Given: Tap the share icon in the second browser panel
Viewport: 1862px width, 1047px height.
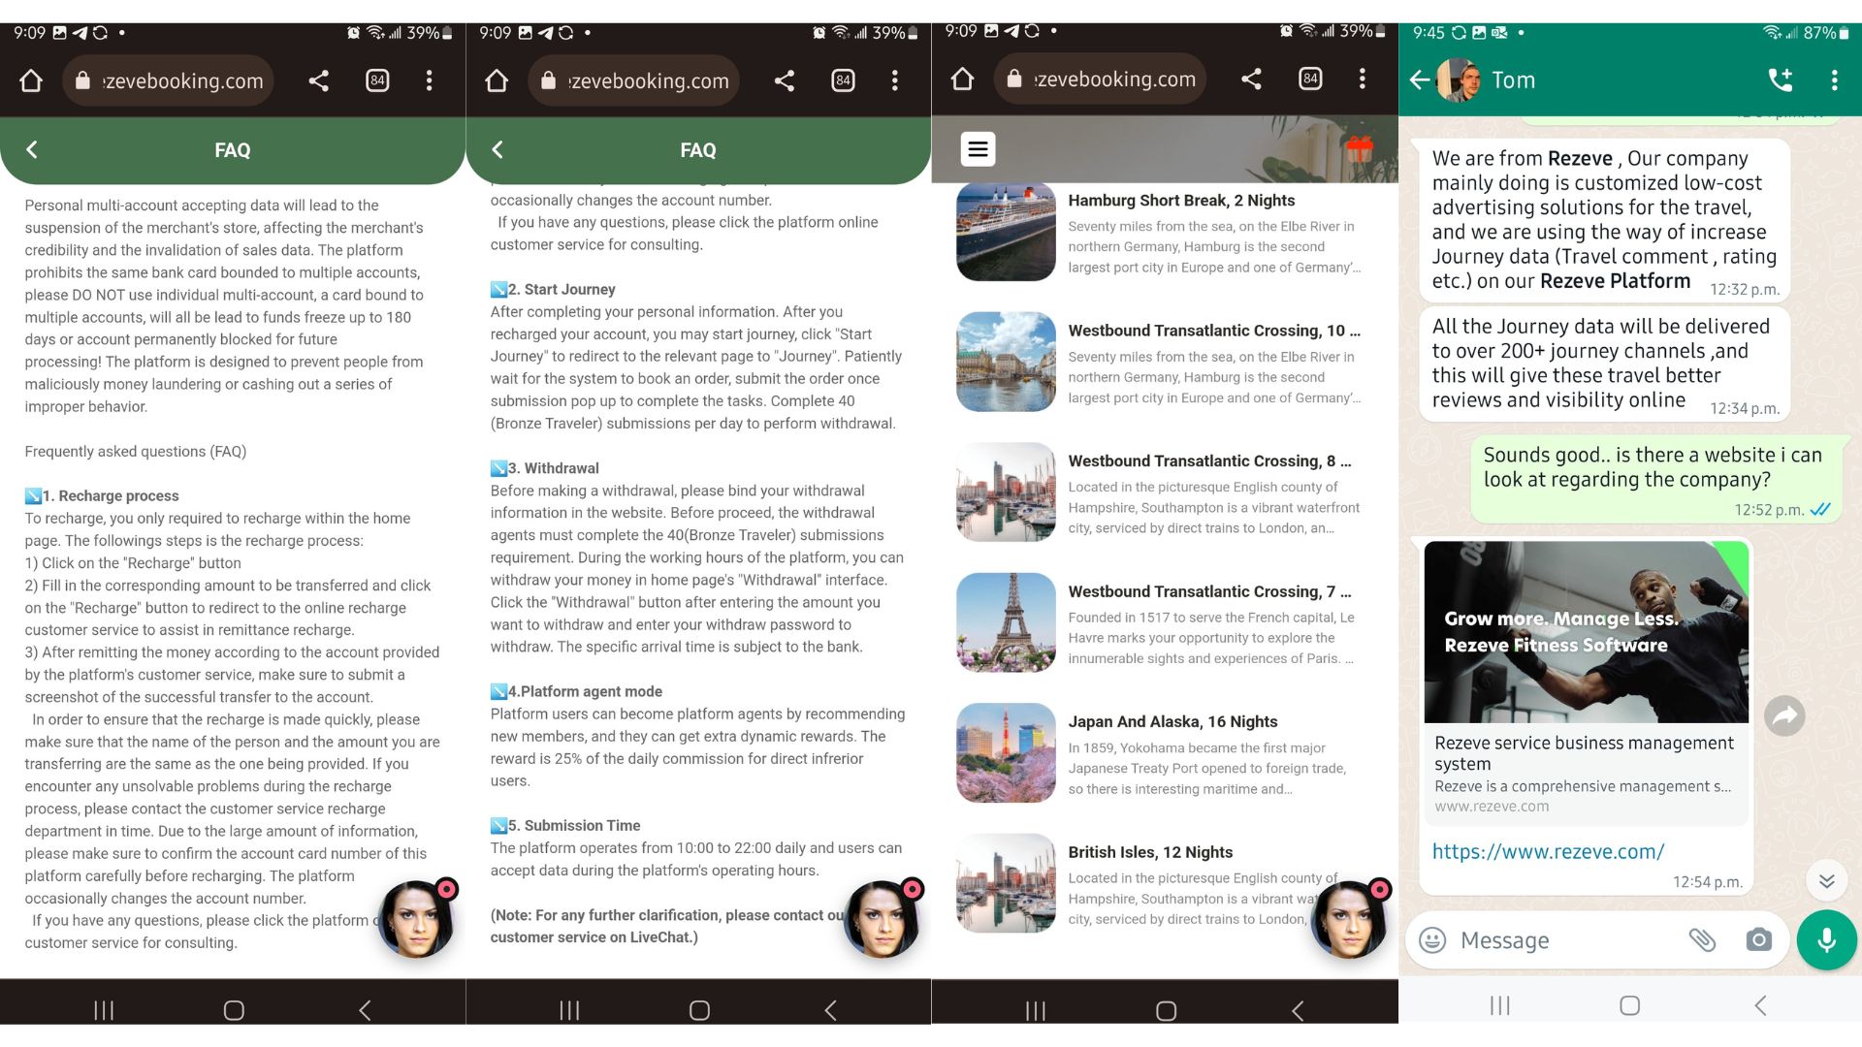Looking at the screenshot, I should pos(784,80).
